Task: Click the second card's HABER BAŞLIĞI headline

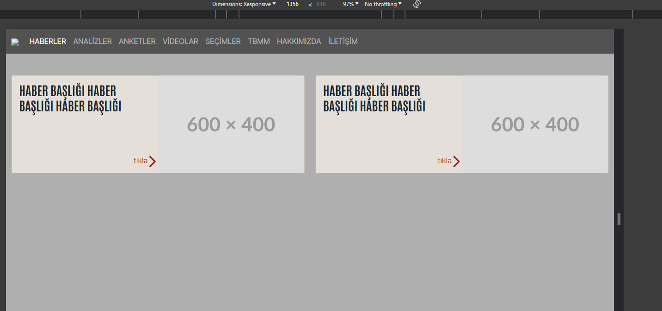Action: point(374,98)
